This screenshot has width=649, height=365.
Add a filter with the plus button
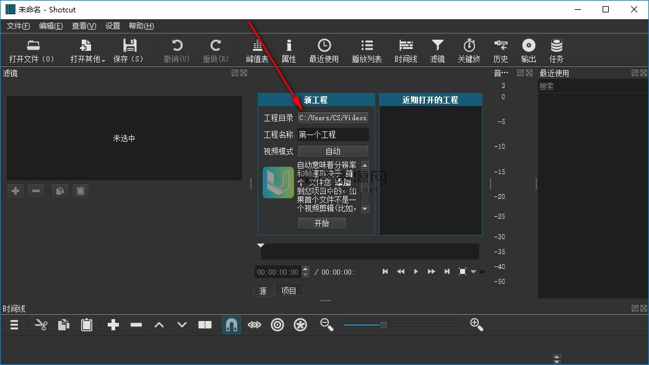[15, 191]
